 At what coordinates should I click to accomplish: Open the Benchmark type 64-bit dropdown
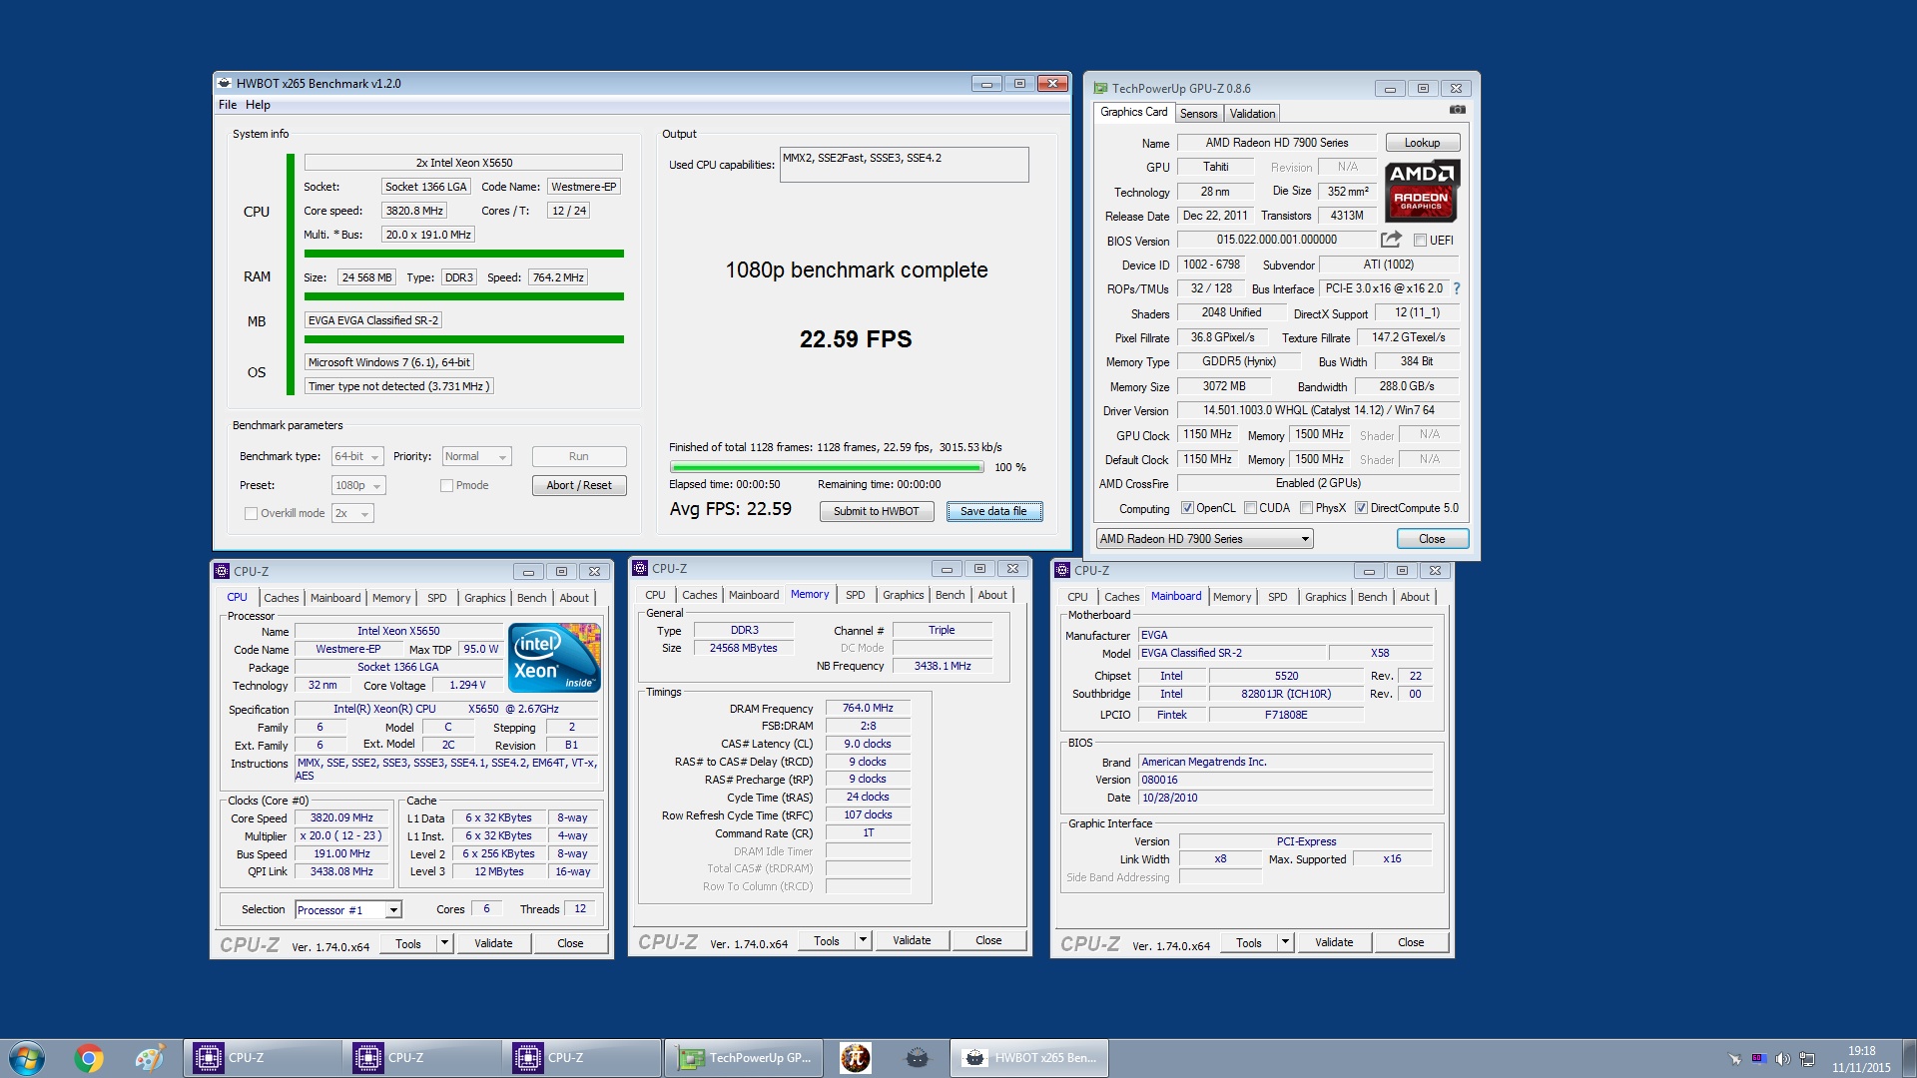coord(357,456)
